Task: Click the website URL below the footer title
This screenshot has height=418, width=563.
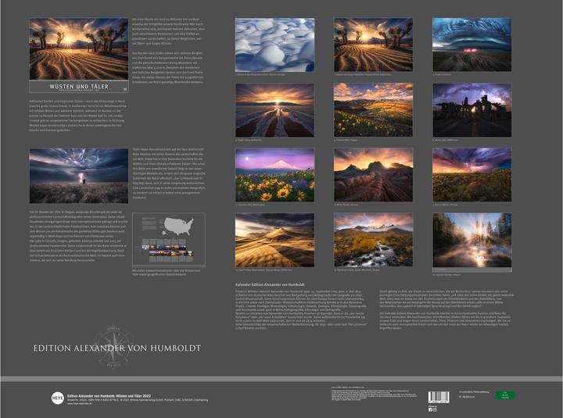Action: click(78, 404)
